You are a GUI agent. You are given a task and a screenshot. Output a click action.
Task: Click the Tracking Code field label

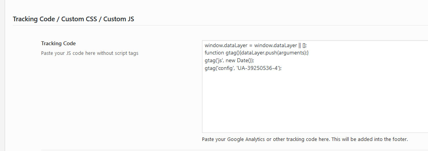(58, 43)
